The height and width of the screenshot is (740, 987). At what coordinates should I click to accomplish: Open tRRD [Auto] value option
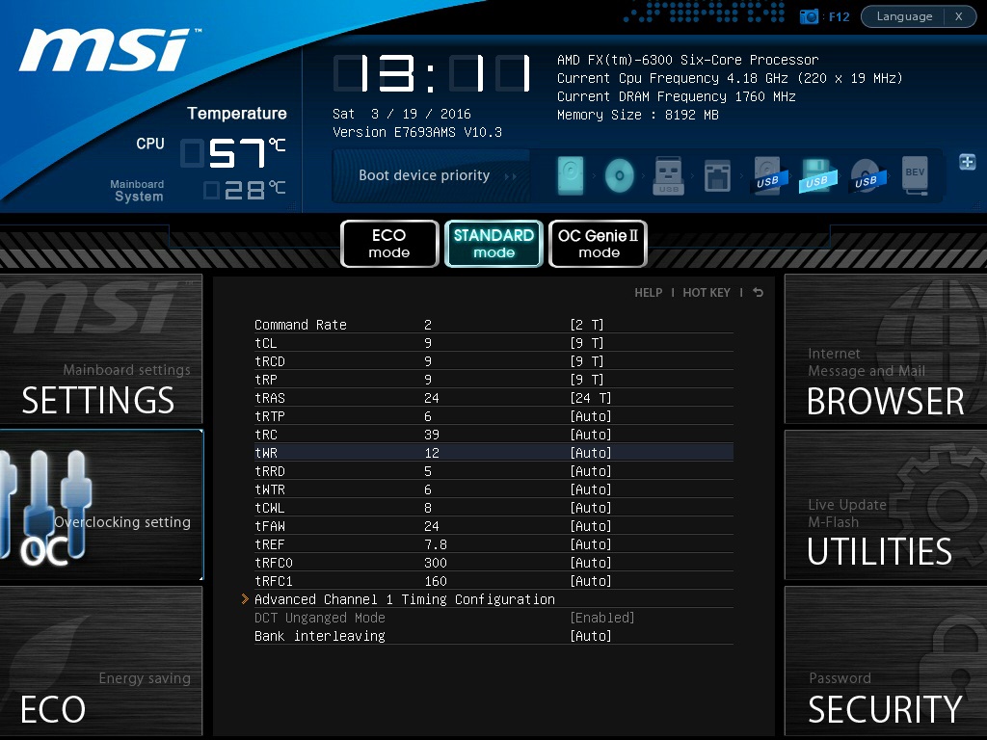click(591, 470)
